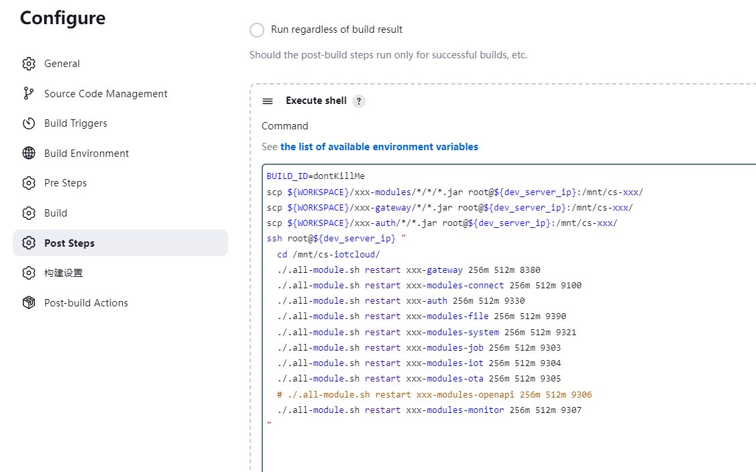Image resolution: width=756 pixels, height=472 pixels.
Task: Click the Execute shell help question mark
Action: pos(359,101)
